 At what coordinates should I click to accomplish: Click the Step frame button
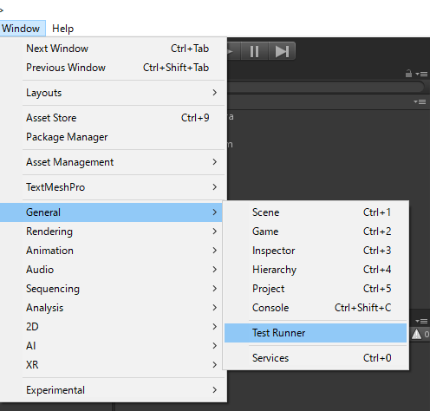point(282,51)
